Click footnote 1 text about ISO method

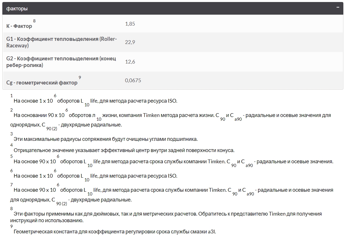tap(95, 101)
